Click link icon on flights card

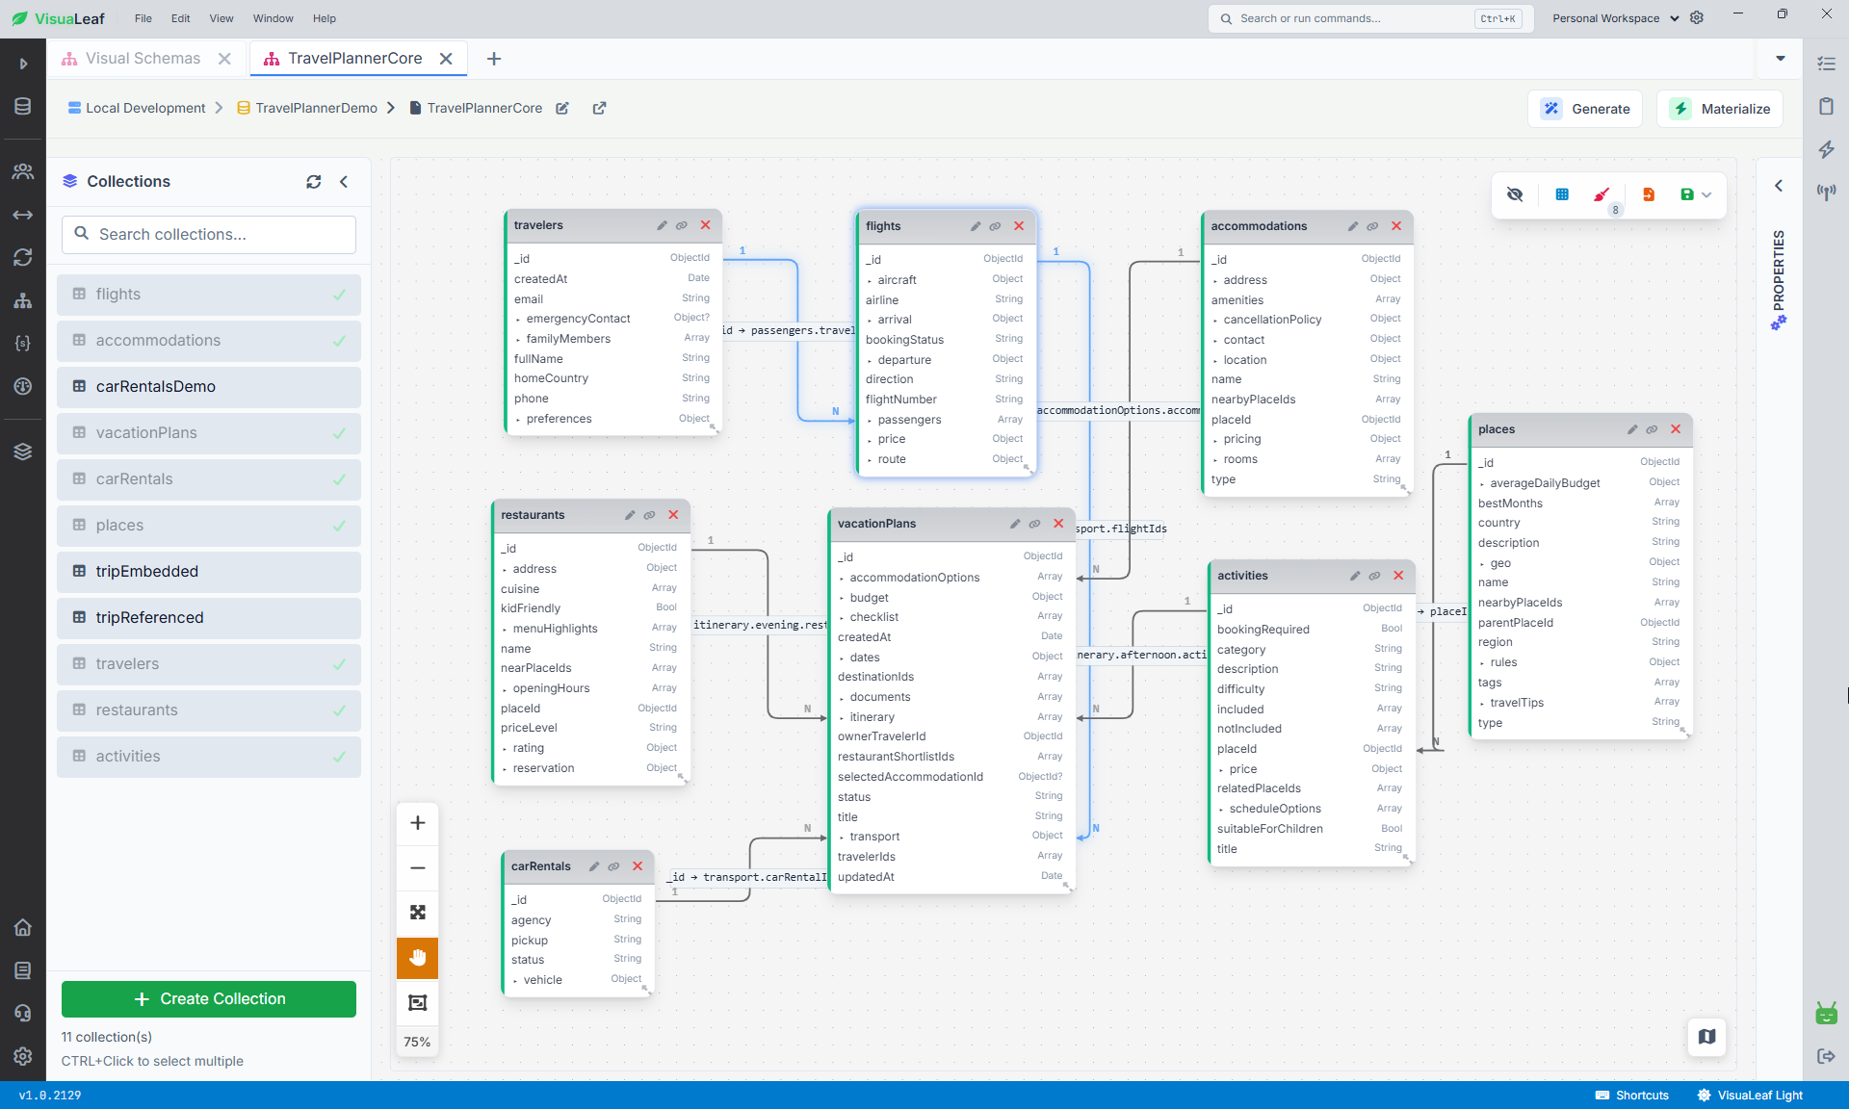(x=995, y=226)
